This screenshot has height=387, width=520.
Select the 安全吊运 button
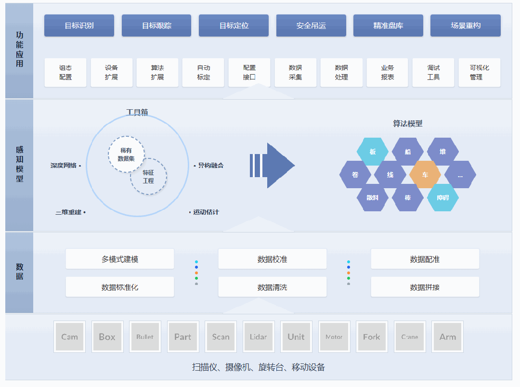311,26
